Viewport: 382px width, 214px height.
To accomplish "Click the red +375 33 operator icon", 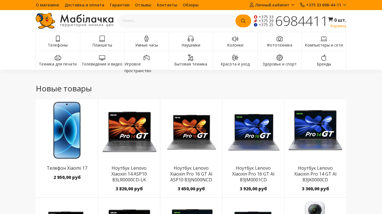I will coord(256,17).
